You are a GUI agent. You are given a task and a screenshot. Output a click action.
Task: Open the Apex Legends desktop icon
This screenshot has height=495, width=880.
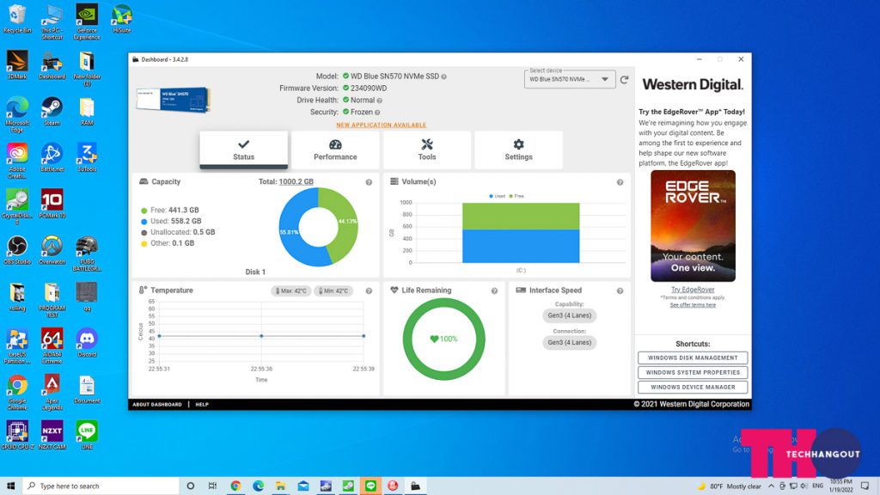point(52,392)
